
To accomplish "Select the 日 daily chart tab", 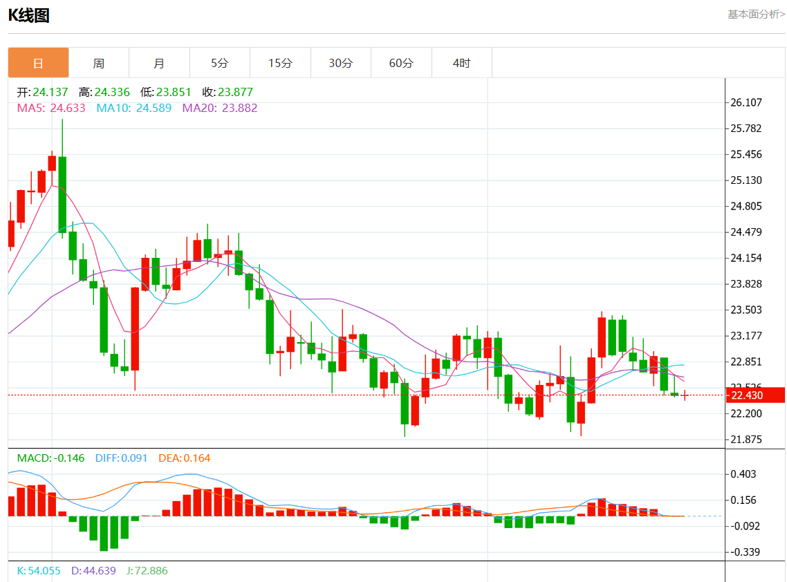I will (x=39, y=63).
